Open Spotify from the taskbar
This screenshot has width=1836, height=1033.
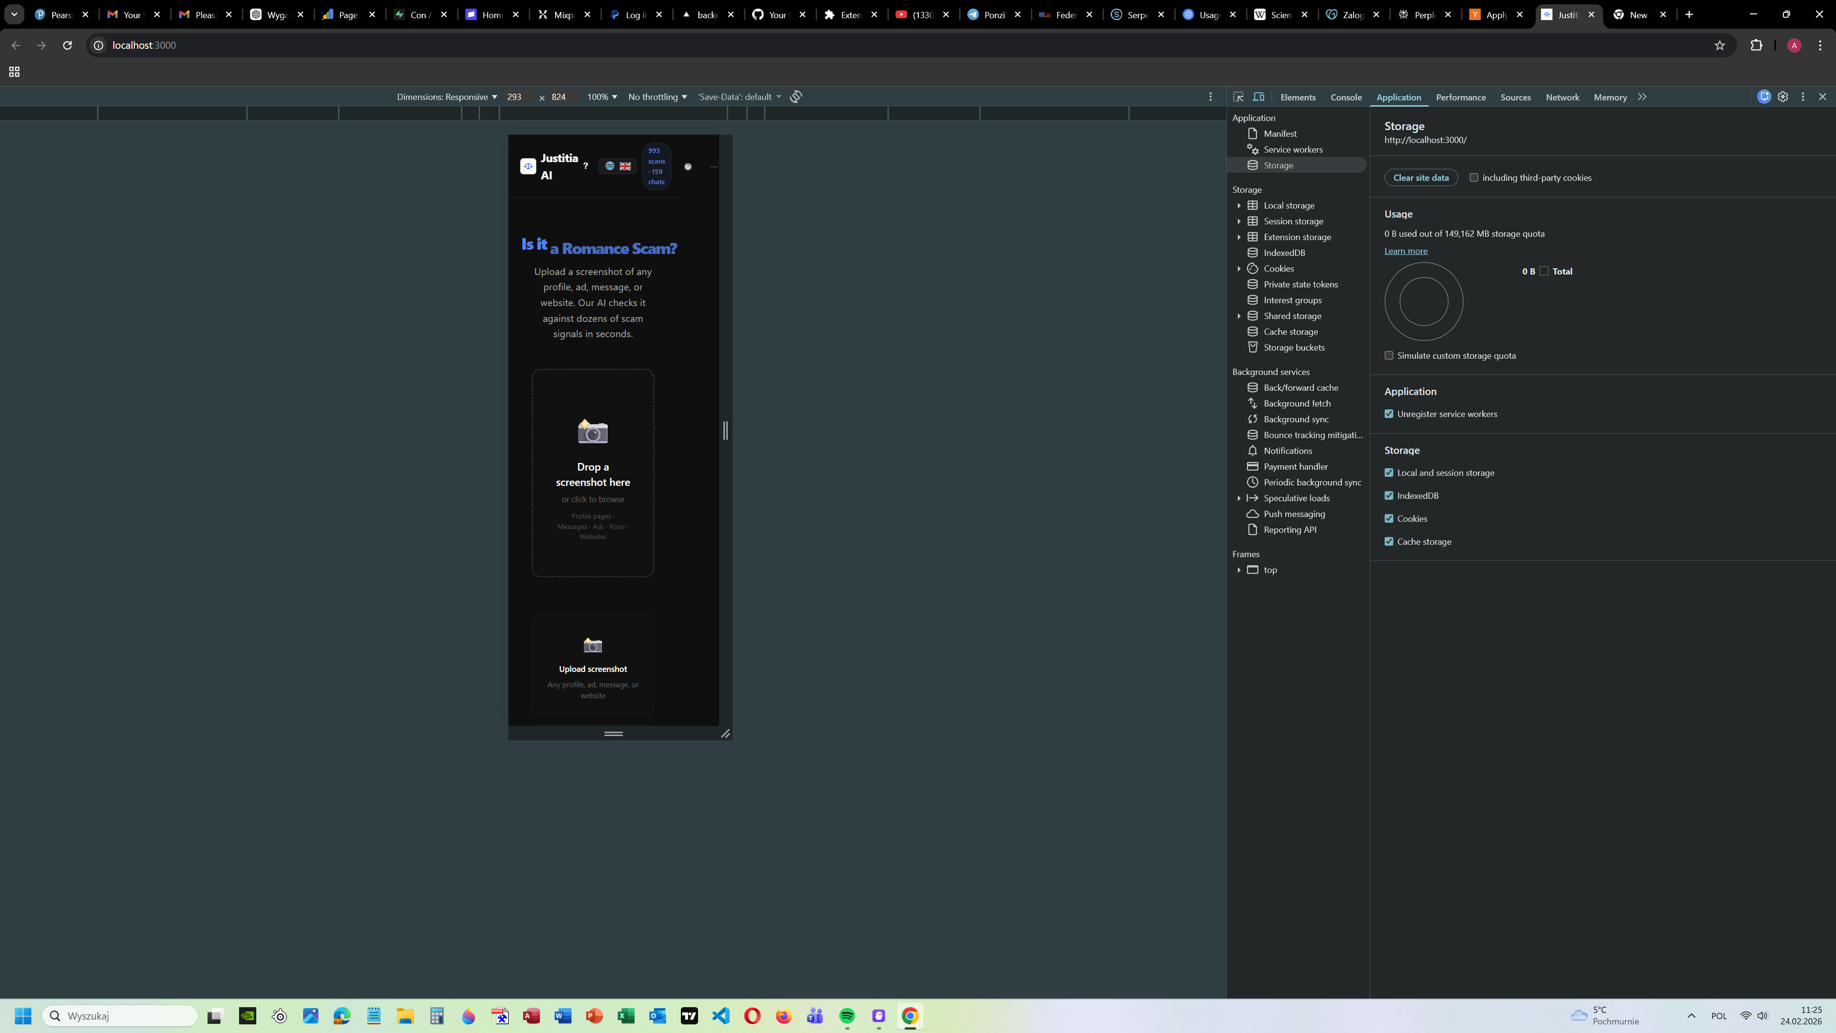click(847, 1016)
